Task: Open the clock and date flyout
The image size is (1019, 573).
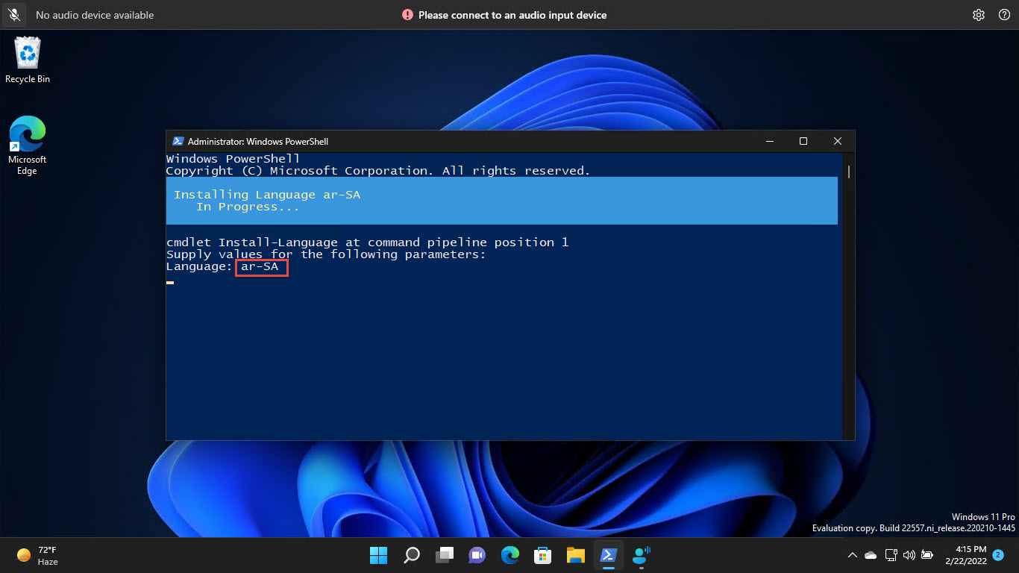Action: 965,555
